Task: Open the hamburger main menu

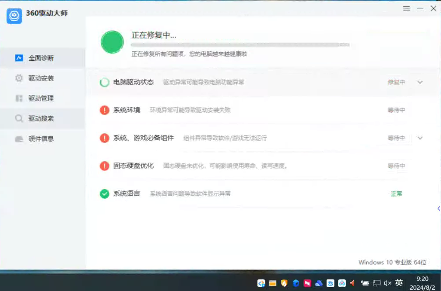Action: [x=407, y=8]
